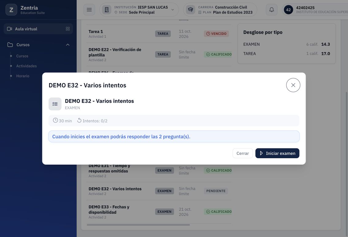Click the EXAMEN tag on DEMO E33 row
The height and width of the screenshot is (237, 348).
tap(164, 212)
